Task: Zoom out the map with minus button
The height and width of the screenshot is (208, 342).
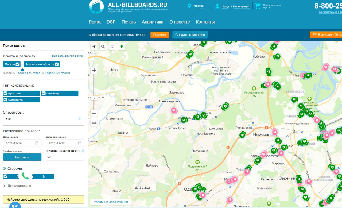Action: 94,113
